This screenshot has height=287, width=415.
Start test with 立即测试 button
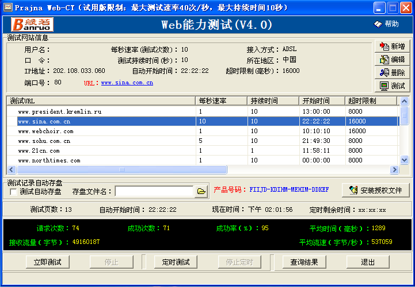[48, 262]
